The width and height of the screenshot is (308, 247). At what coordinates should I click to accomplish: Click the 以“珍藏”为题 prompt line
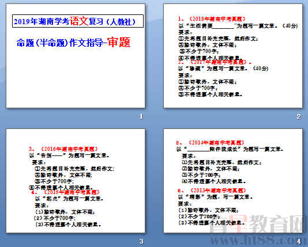pos(223,69)
